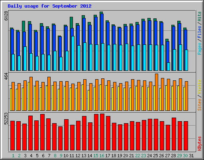204x160 pixels.
Task: Select the orange Sites bar for day 4
Action: click(x=31, y=94)
